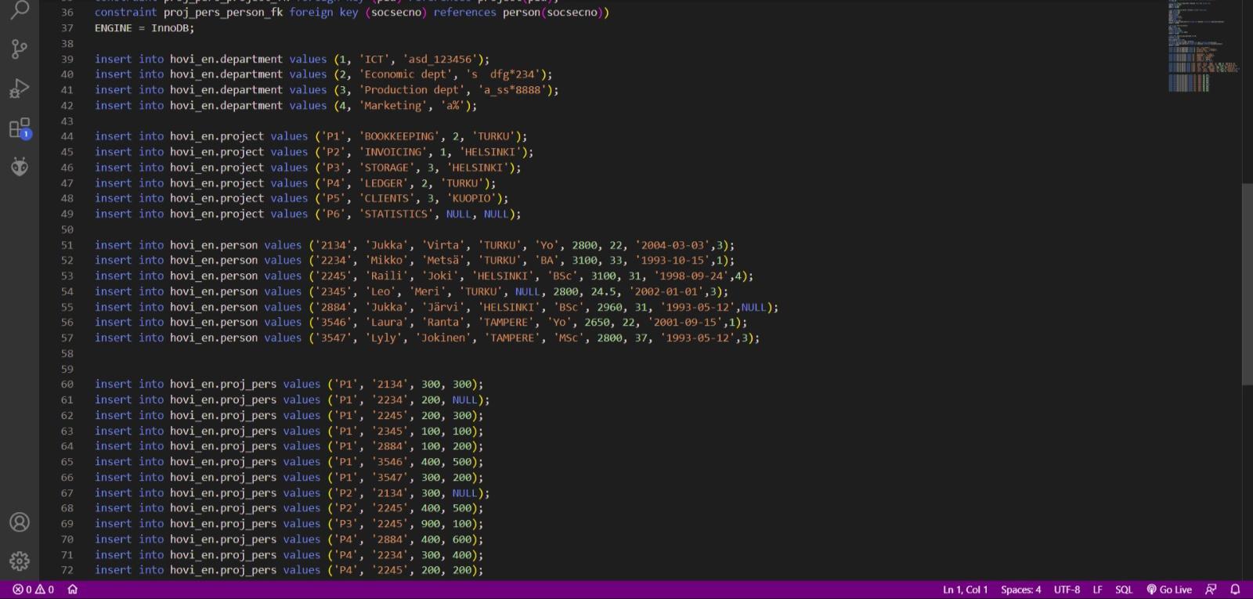Click 'Marketing' string on line 42
Screen dimensions: 1253x599
pos(393,106)
